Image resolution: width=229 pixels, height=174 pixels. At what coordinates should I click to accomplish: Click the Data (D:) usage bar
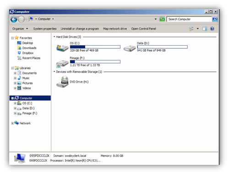(x=163, y=47)
